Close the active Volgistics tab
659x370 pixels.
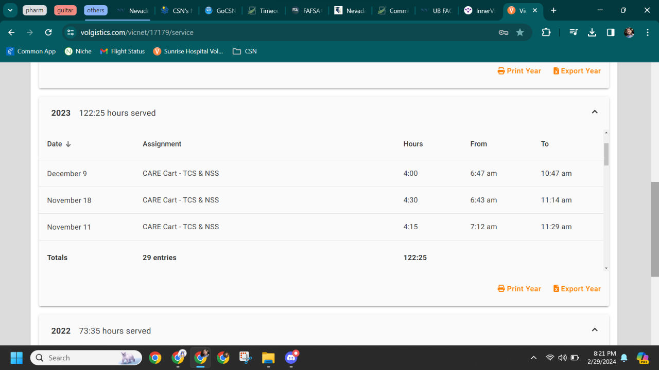click(535, 10)
